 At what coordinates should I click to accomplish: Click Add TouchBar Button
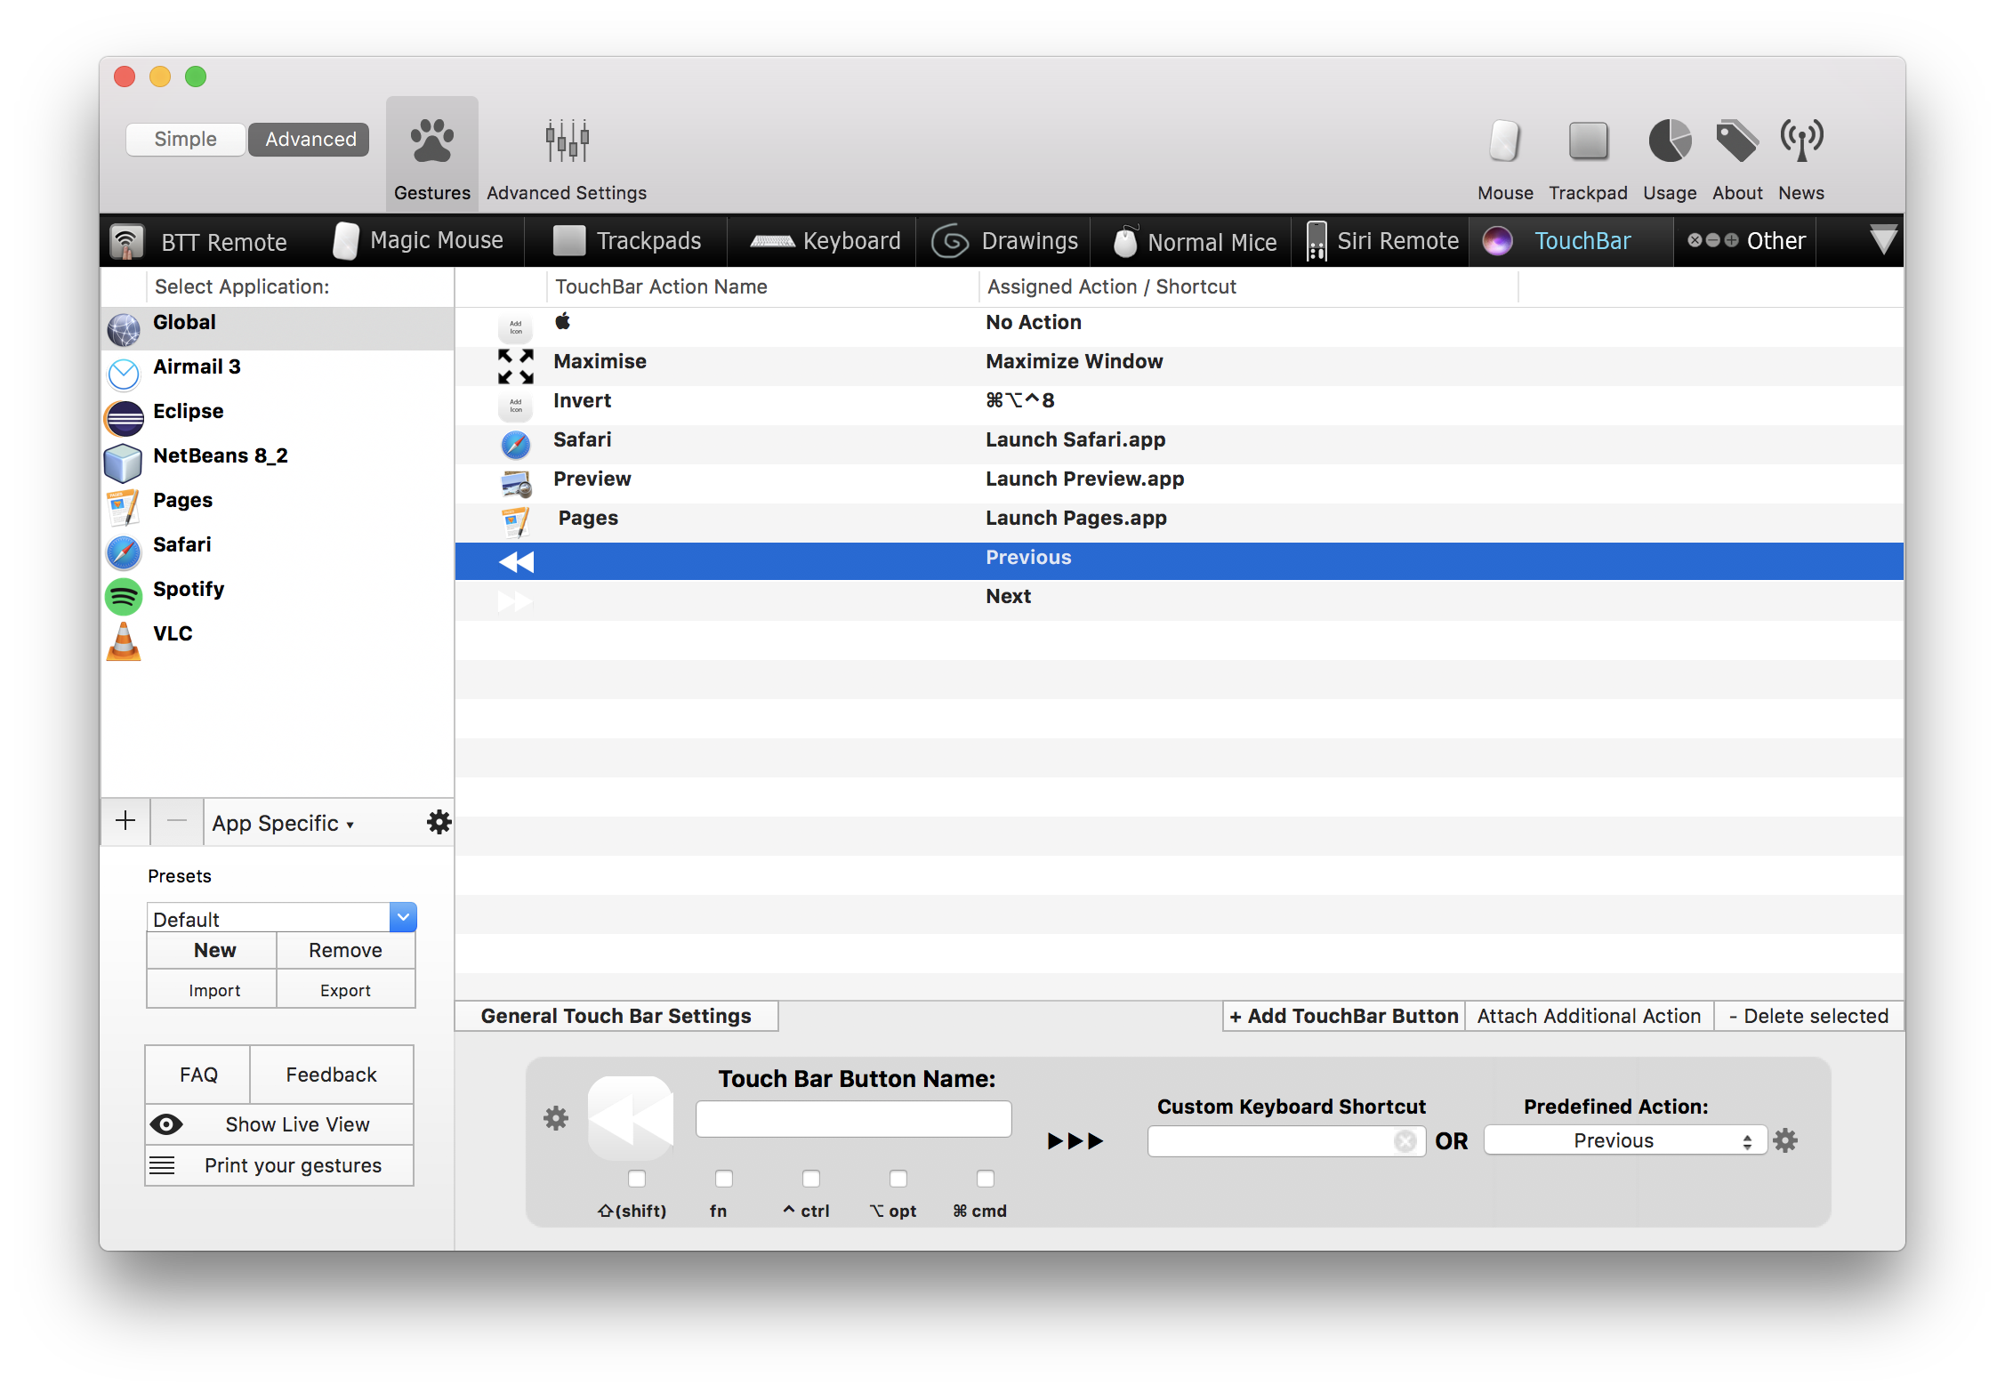point(1343,1016)
